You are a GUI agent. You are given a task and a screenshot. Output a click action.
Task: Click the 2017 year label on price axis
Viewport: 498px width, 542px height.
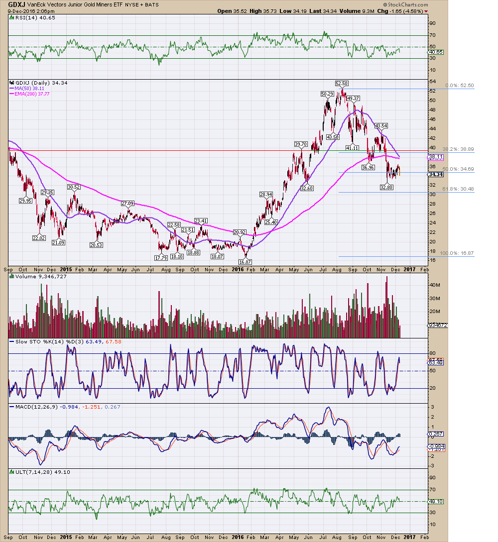point(409,270)
